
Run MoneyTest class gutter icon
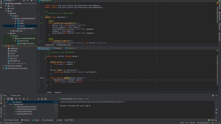[x=41, y=17]
